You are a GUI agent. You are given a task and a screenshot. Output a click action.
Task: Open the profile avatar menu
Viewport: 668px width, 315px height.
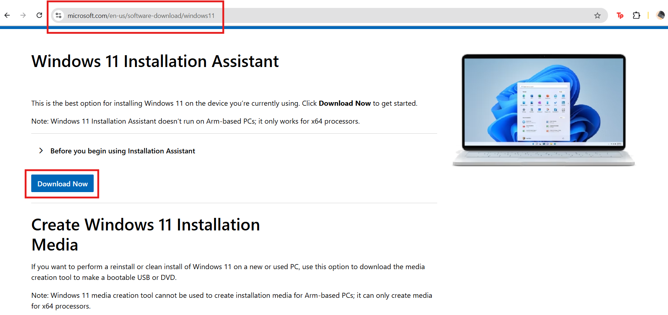click(660, 15)
